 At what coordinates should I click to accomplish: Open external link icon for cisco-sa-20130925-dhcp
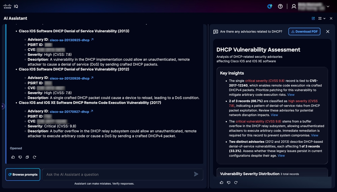(x=92, y=39)
